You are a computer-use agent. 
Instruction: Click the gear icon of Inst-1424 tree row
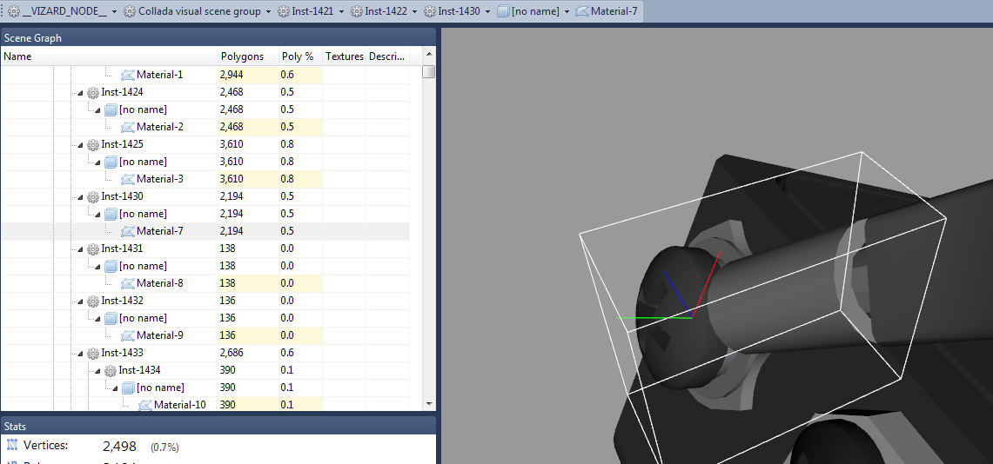pos(93,92)
